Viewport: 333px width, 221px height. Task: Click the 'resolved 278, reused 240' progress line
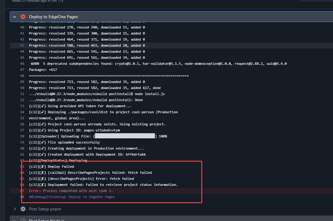point(87,27)
